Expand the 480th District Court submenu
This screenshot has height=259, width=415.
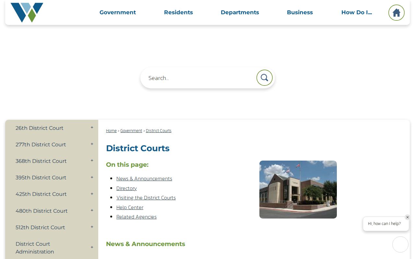coord(92,210)
